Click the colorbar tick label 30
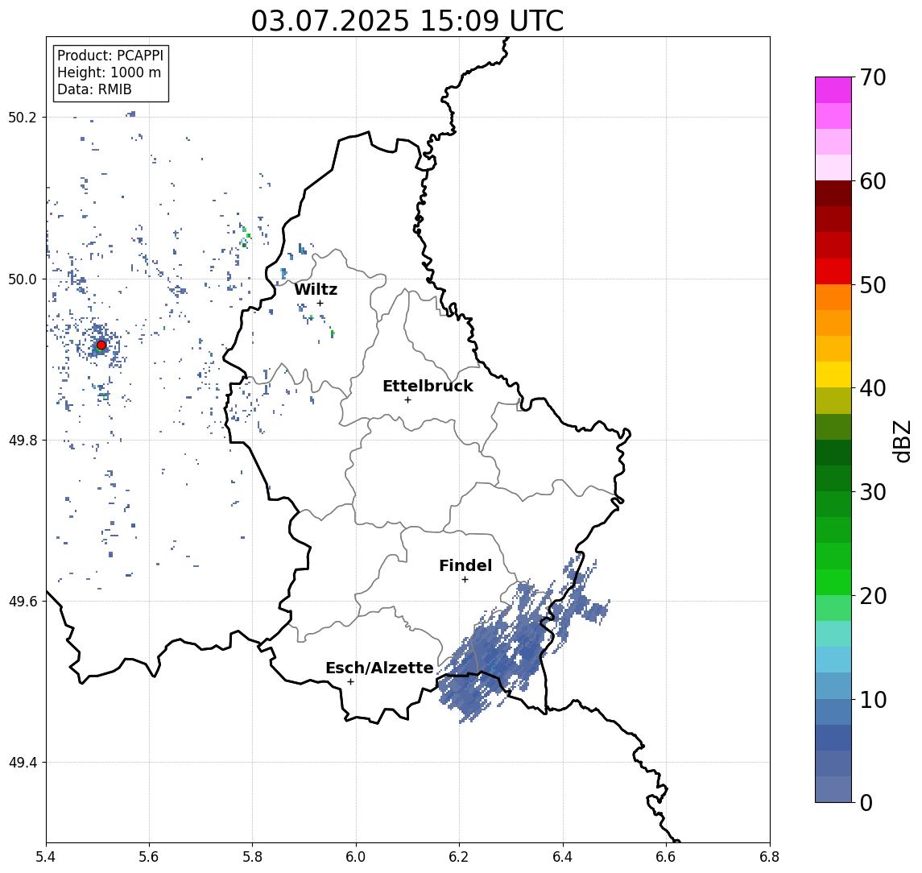This screenshot has width=922, height=873. click(873, 492)
